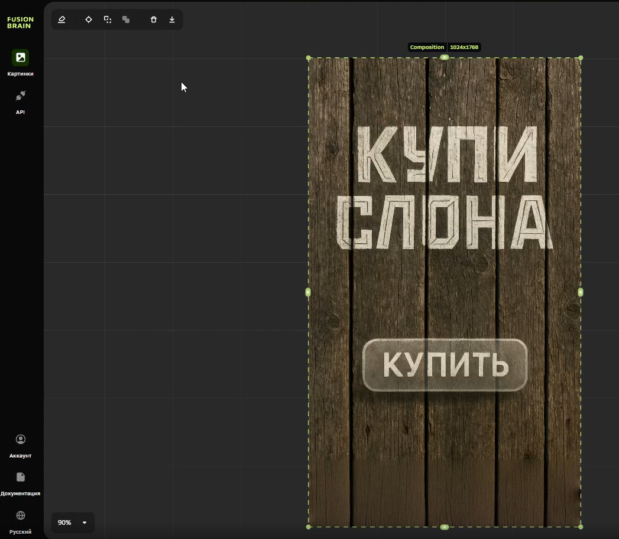Screen dimensions: 619x539
Task: Click the trash can delete icon
Action: point(154,19)
